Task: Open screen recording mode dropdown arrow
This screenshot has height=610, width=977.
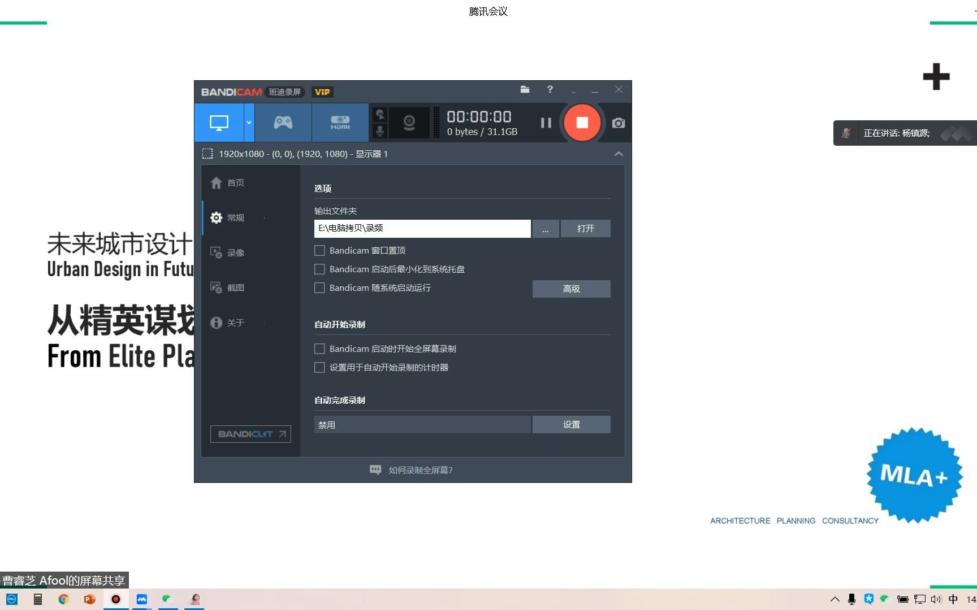Action: pos(249,123)
